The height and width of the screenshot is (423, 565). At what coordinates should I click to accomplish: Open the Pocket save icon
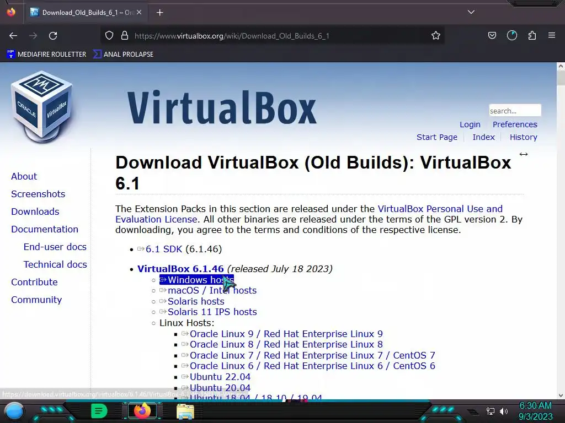[492, 36]
